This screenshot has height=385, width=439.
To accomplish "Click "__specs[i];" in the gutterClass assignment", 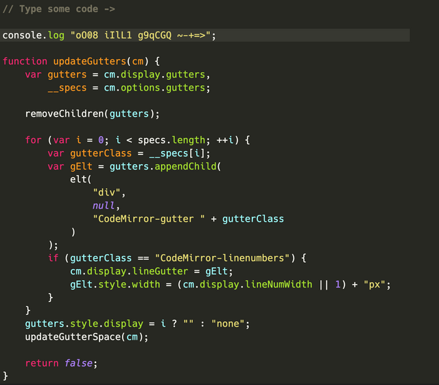I will coord(180,153).
